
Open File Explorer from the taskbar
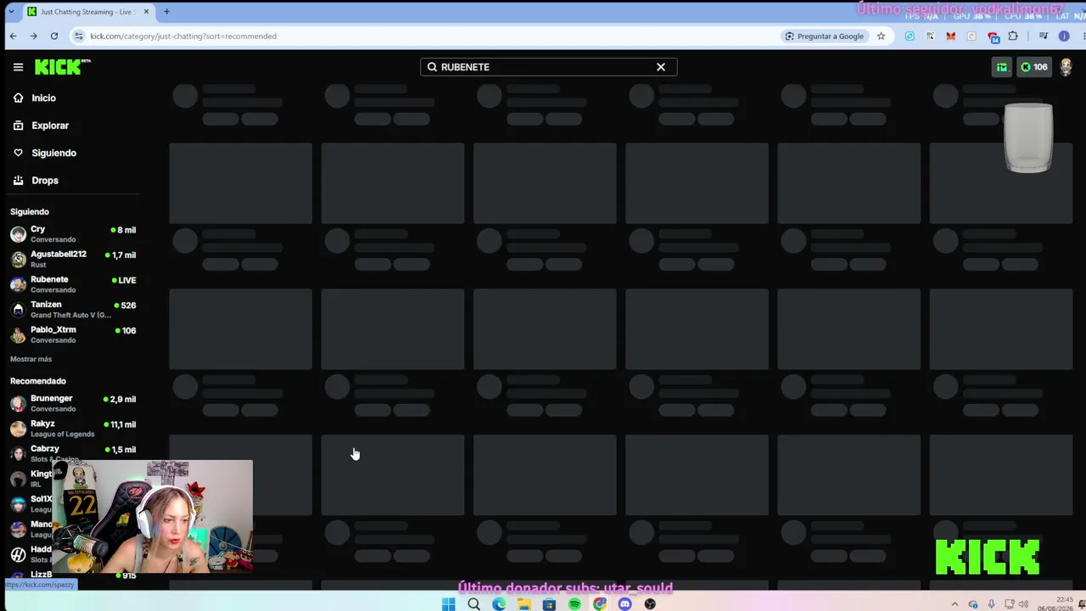tap(524, 604)
